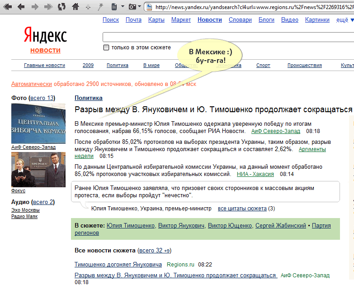Click the magic wand toolbar icon
This screenshot has width=354, height=285.
click(100, 7)
